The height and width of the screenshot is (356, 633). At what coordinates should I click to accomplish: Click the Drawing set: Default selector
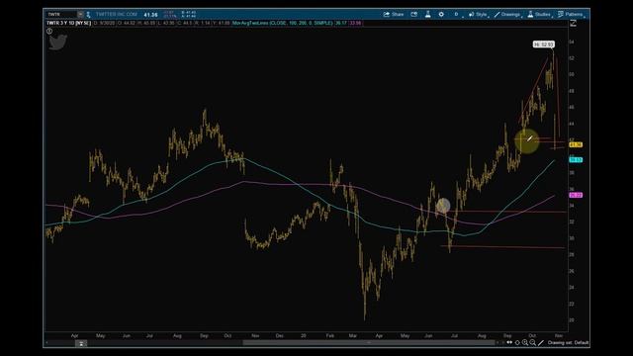click(x=568, y=343)
